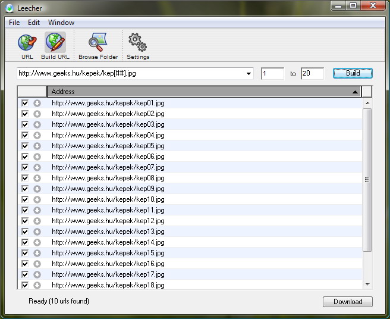Image resolution: width=390 pixels, height=319 pixels.
Task: Click the status icon beside kep01.jpg
Action: 37,103
